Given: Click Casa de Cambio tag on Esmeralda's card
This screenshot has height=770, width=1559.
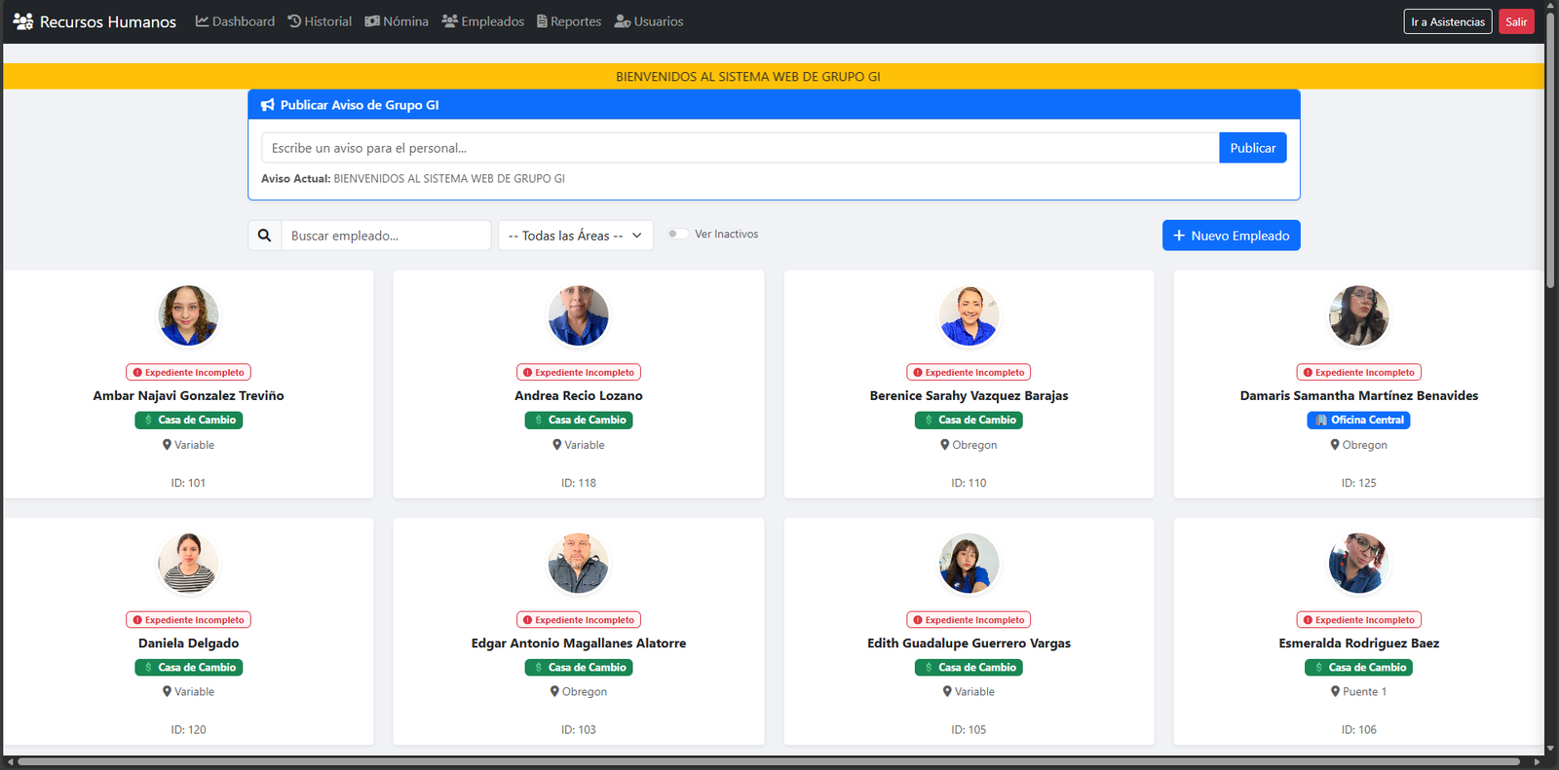Looking at the screenshot, I should pyautogui.click(x=1359, y=667).
